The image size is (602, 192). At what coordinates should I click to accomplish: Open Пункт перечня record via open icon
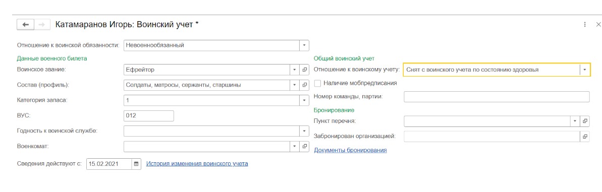(x=585, y=121)
